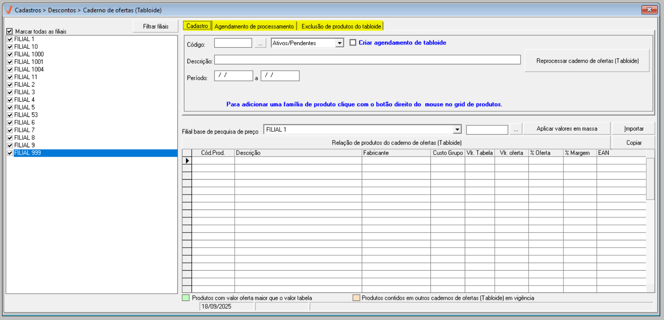Open the Ativos/Pendentes status dropdown

click(x=339, y=43)
